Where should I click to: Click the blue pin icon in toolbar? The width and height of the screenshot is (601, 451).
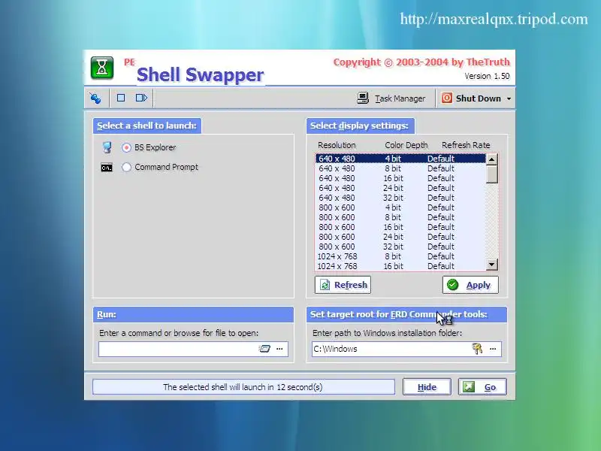point(95,98)
